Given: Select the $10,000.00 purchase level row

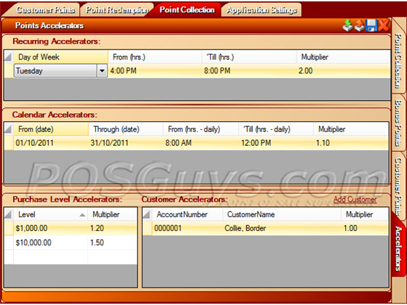Looking at the screenshot, I should [70, 243].
